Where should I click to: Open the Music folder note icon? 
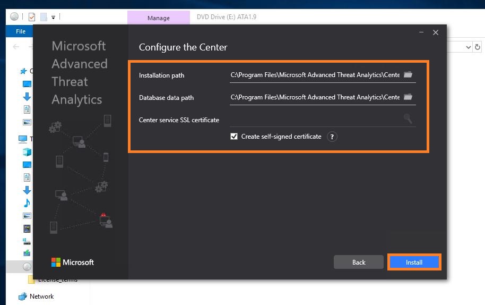(x=27, y=203)
